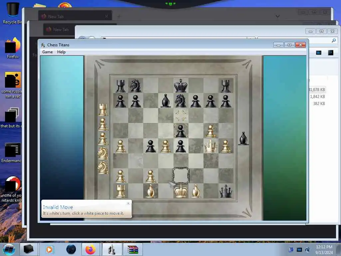Select the white pawn on d4
341x256 pixels.
[x=166, y=146]
